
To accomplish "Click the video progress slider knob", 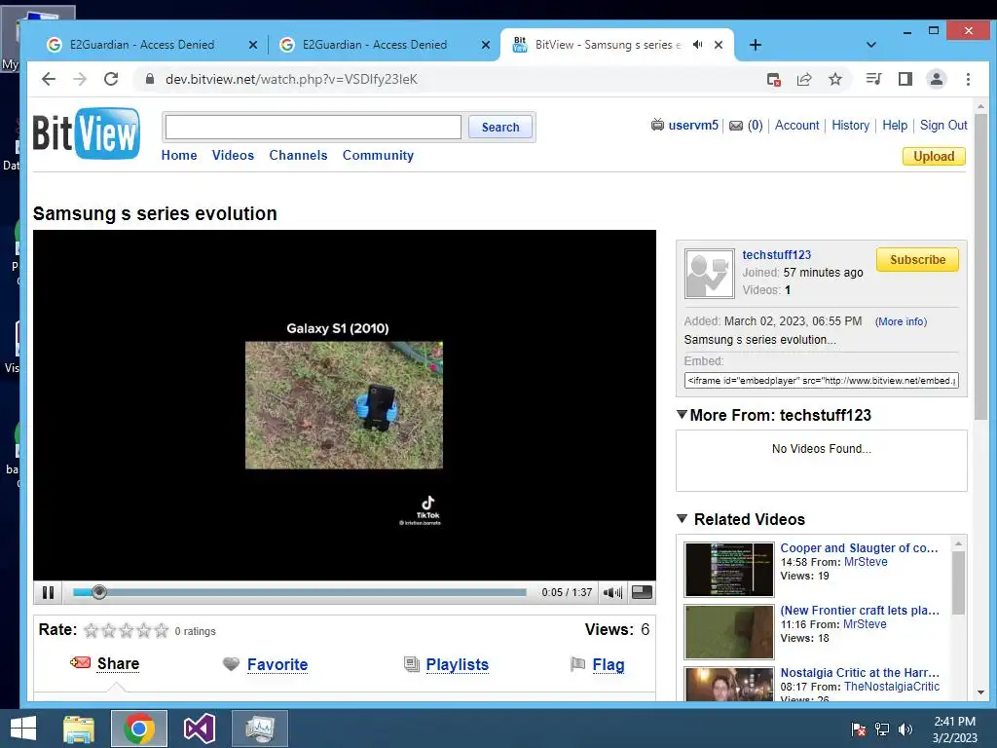I will tap(98, 592).
